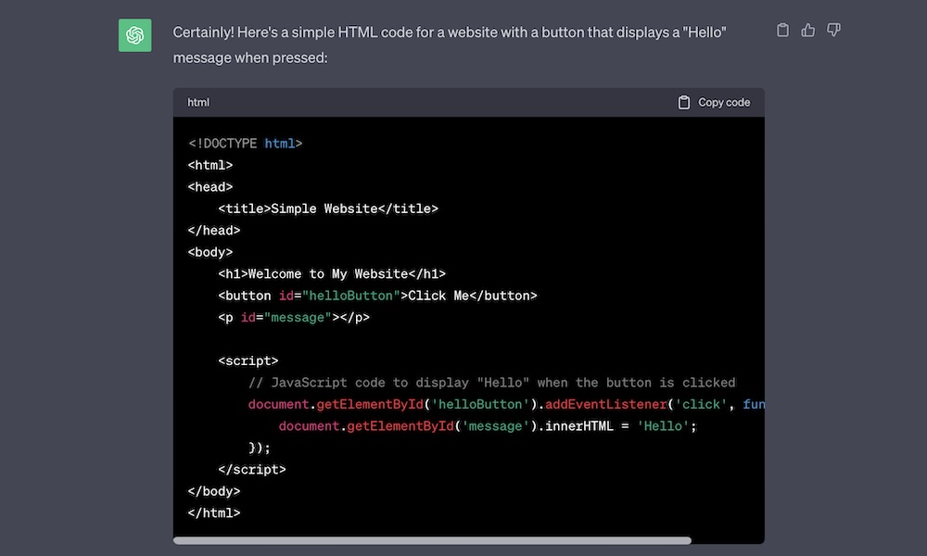The height and width of the screenshot is (556, 927).
Task: Click the addEventListener code line
Action: [x=506, y=404]
